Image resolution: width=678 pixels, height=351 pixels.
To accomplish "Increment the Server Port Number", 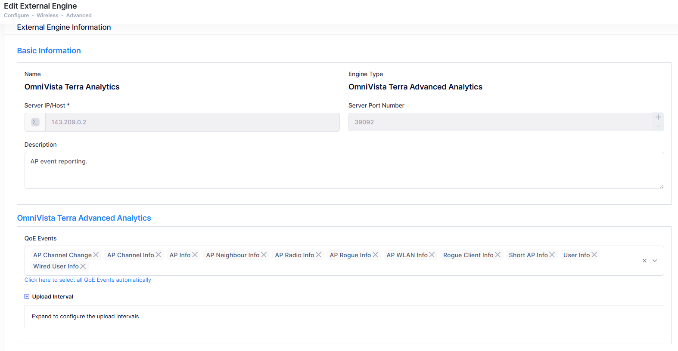I will click(658, 117).
